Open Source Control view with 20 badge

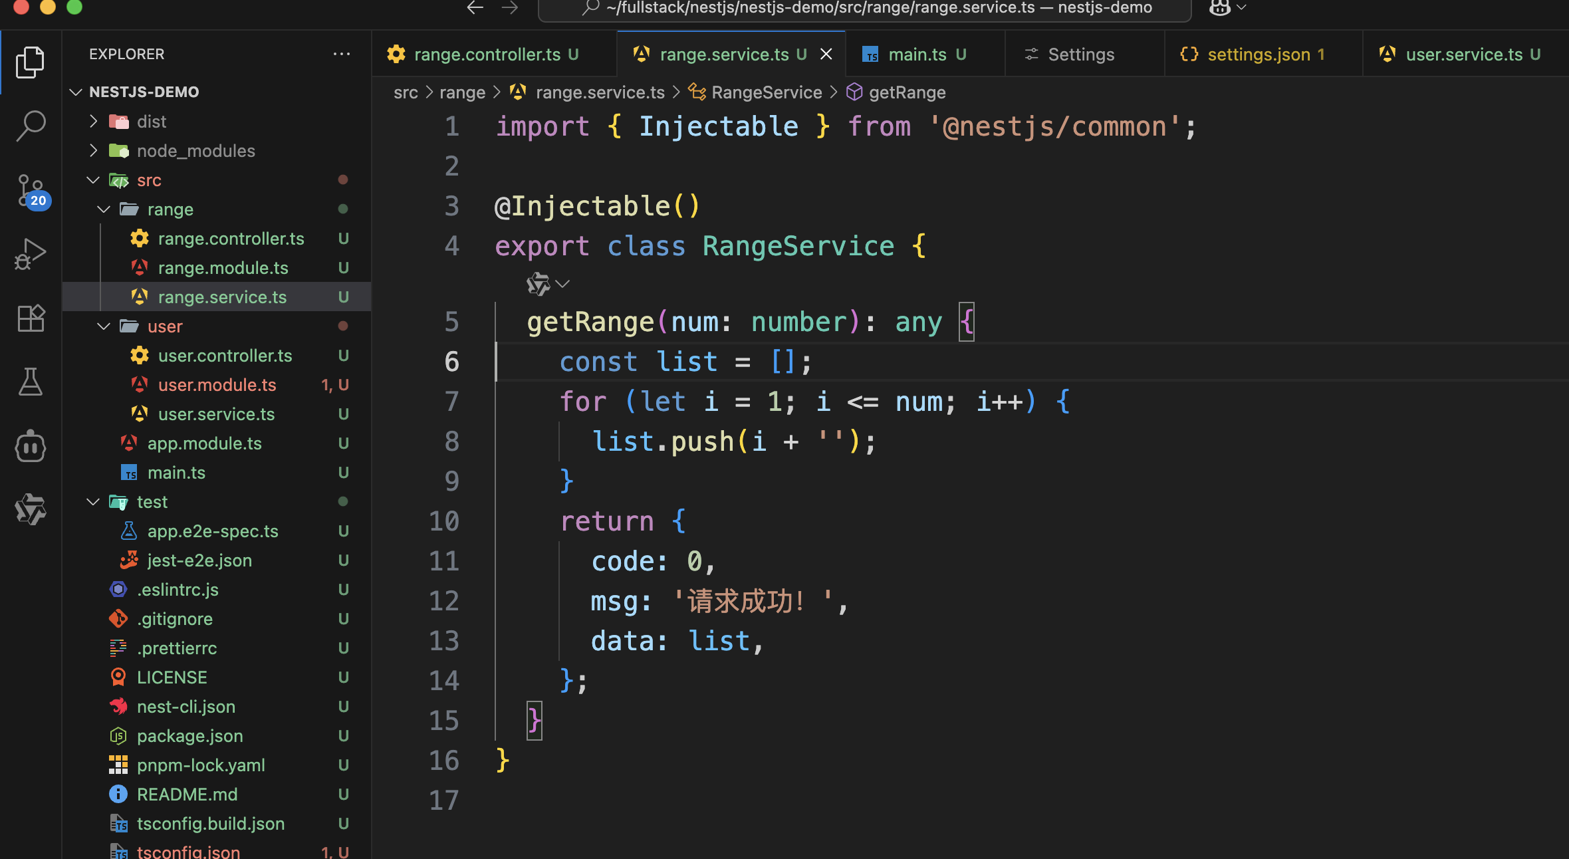pos(31,191)
